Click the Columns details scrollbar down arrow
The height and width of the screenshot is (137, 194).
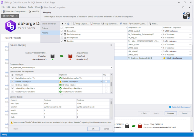click(111, 118)
